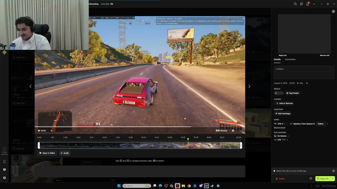Switch to the Comments tab
Viewport: 337px width, 189px height.
tap(290, 59)
